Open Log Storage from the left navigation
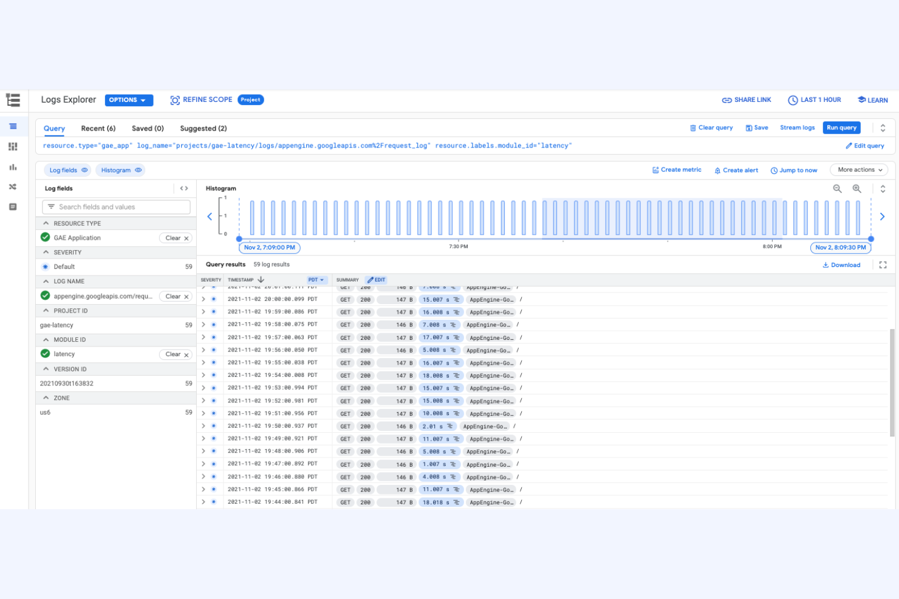This screenshot has height=599, width=899. [x=13, y=206]
